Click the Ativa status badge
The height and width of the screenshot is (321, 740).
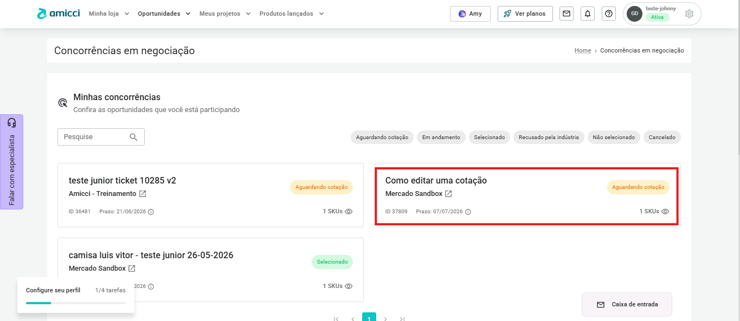point(657,17)
